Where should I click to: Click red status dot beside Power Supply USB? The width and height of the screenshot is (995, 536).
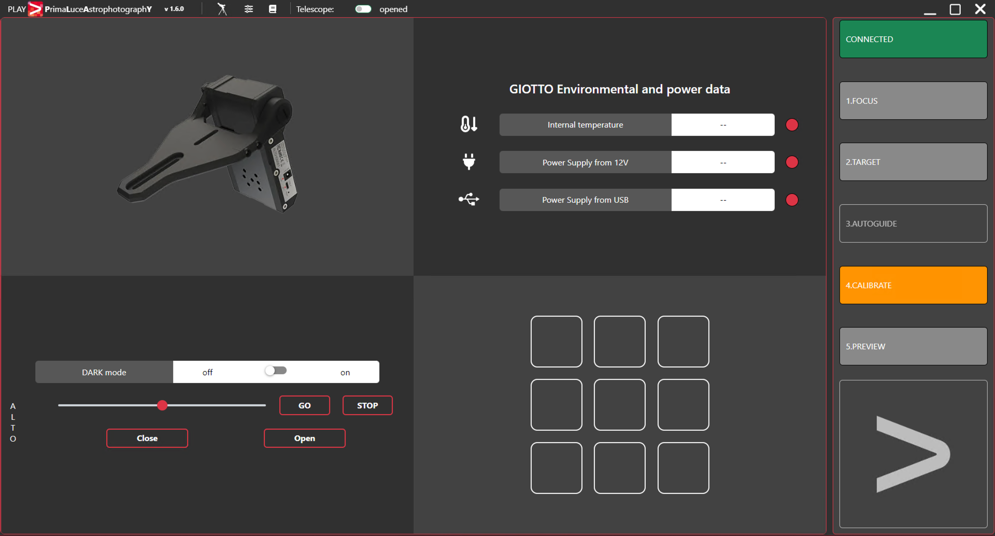(x=792, y=200)
